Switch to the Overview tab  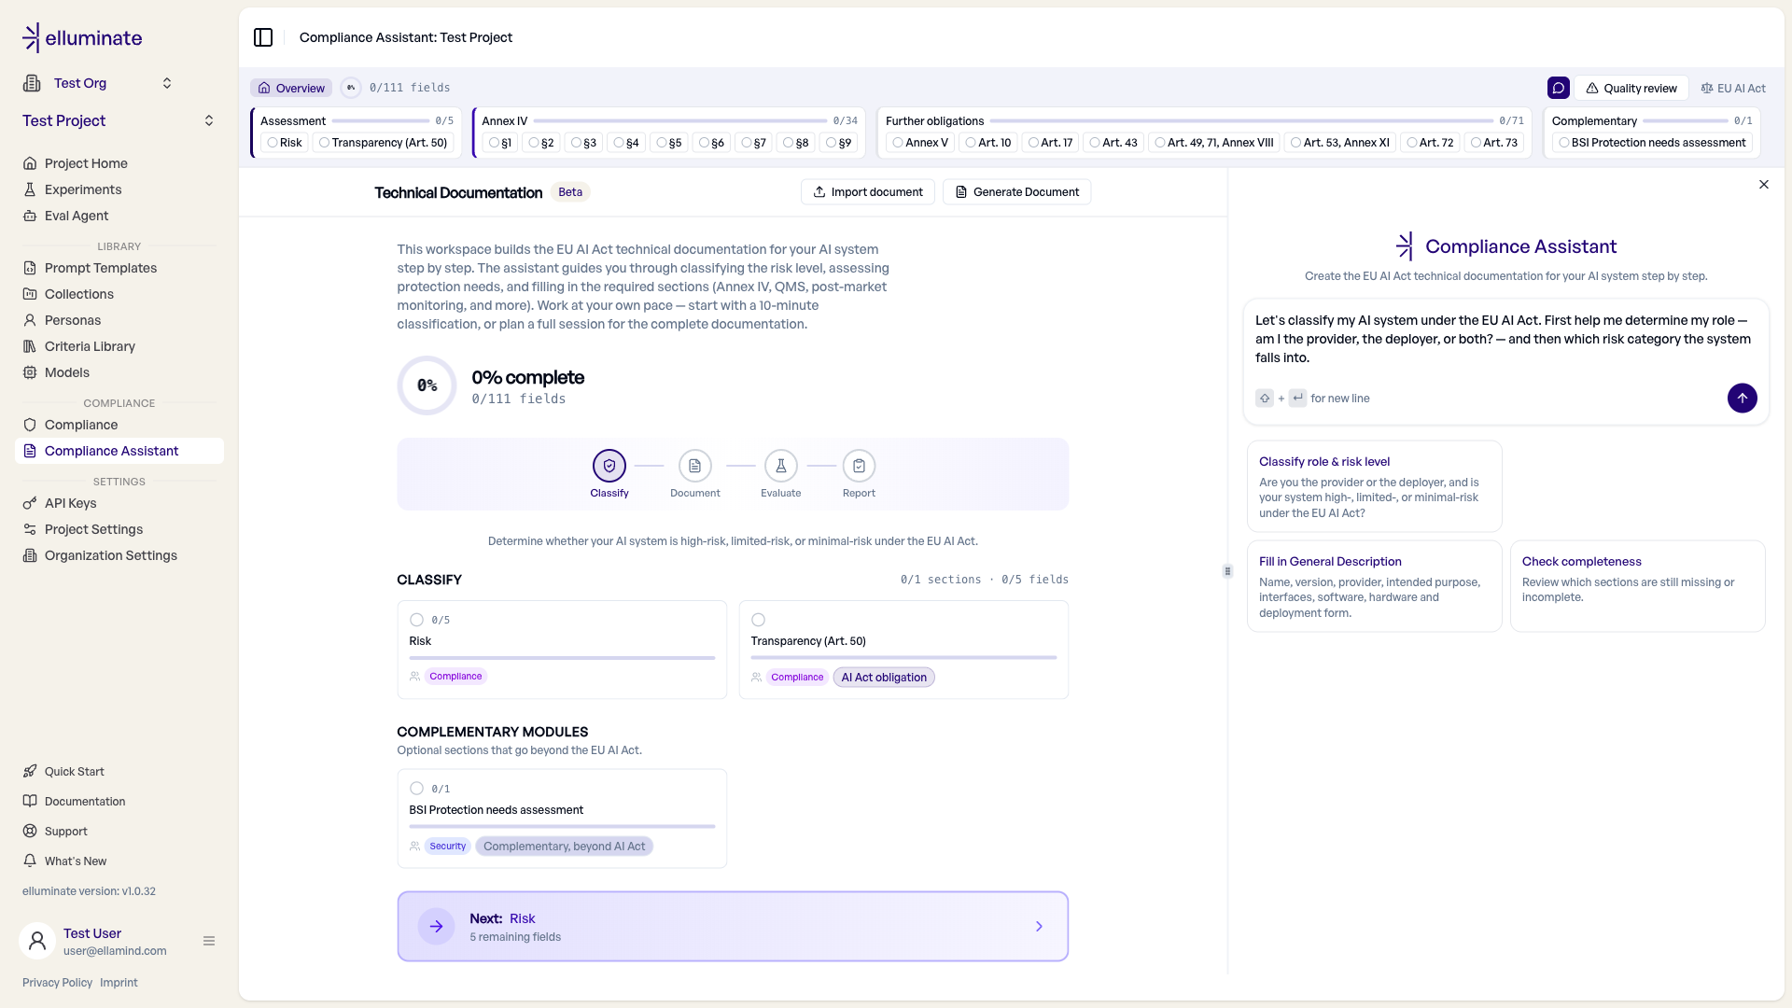click(292, 88)
